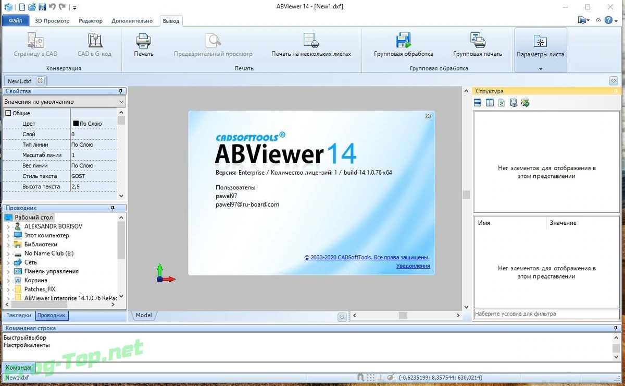
Task: Pin the Проводник panel
Action: click(113, 208)
